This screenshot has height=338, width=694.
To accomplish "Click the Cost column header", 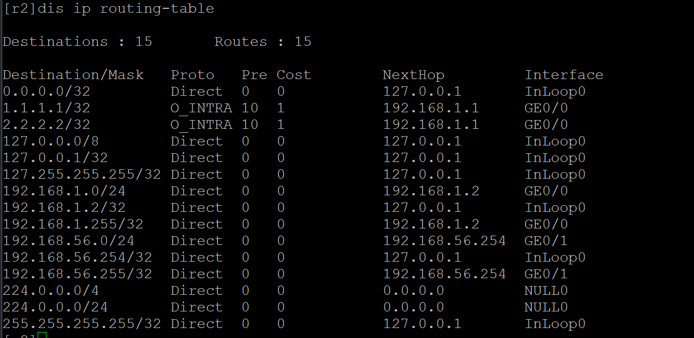I will (x=294, y=75).
